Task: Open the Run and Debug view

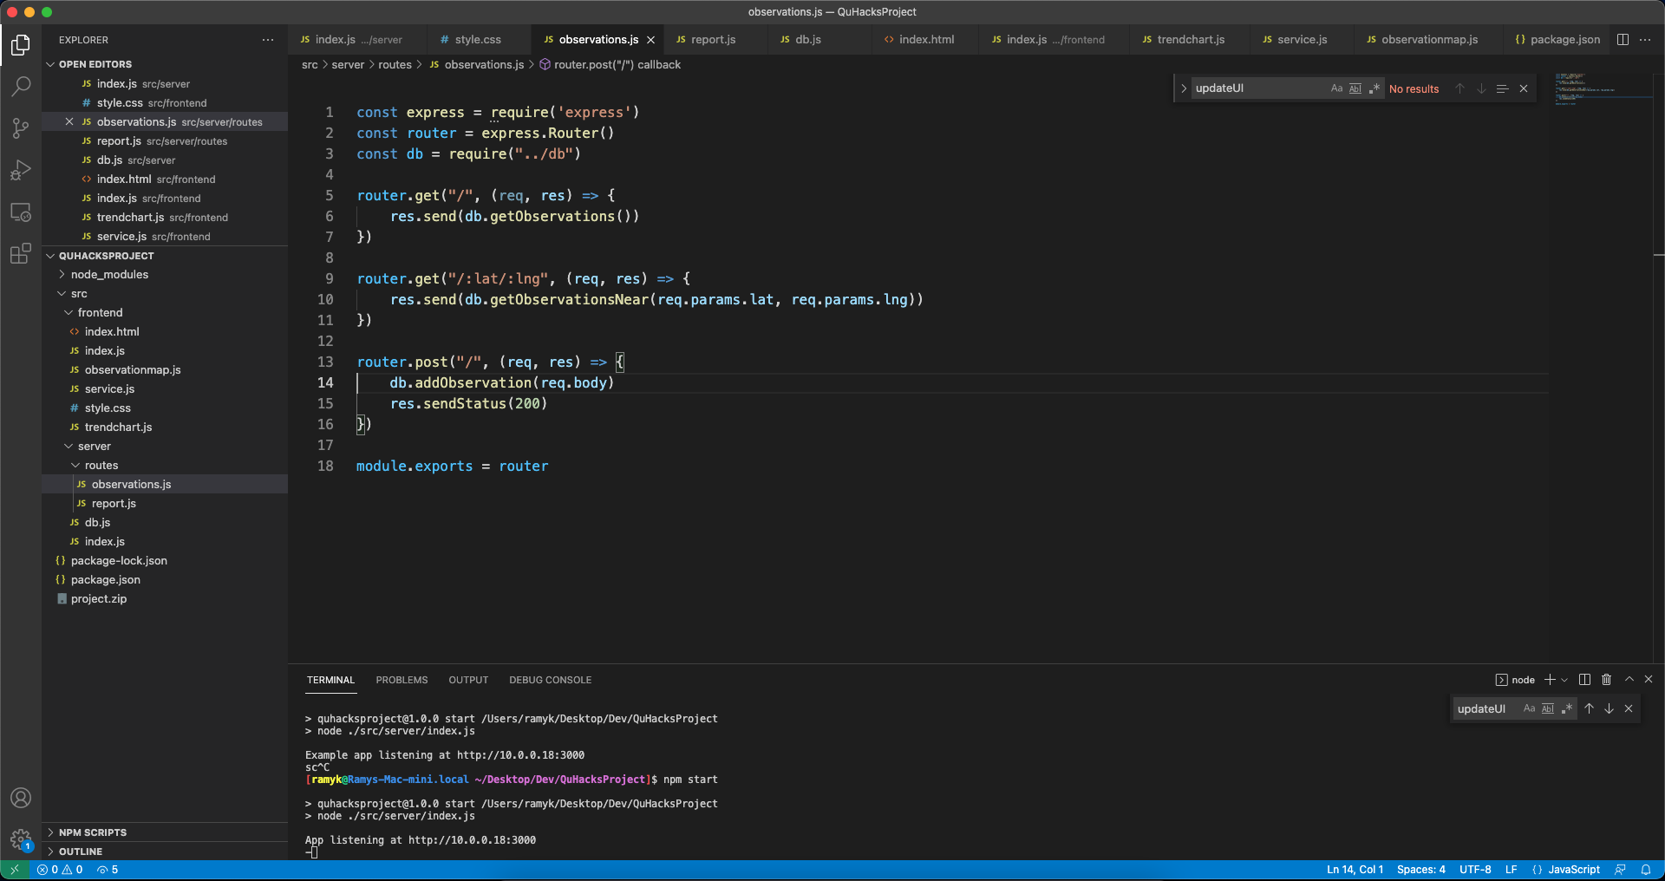Action: pos(21,170)
